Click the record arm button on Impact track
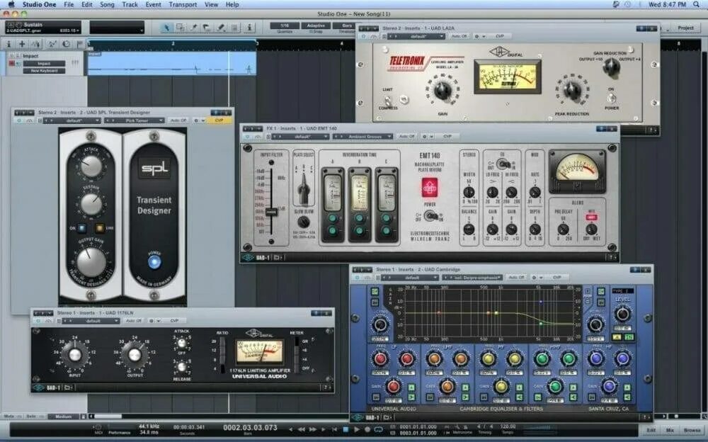The height and width of the screenshot is (442, 708). click(x=12, y=64)
